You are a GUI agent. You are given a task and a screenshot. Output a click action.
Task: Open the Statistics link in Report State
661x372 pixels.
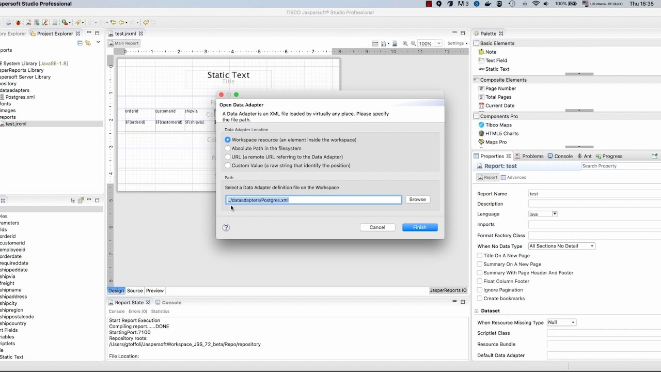click(x=160, y=312)
